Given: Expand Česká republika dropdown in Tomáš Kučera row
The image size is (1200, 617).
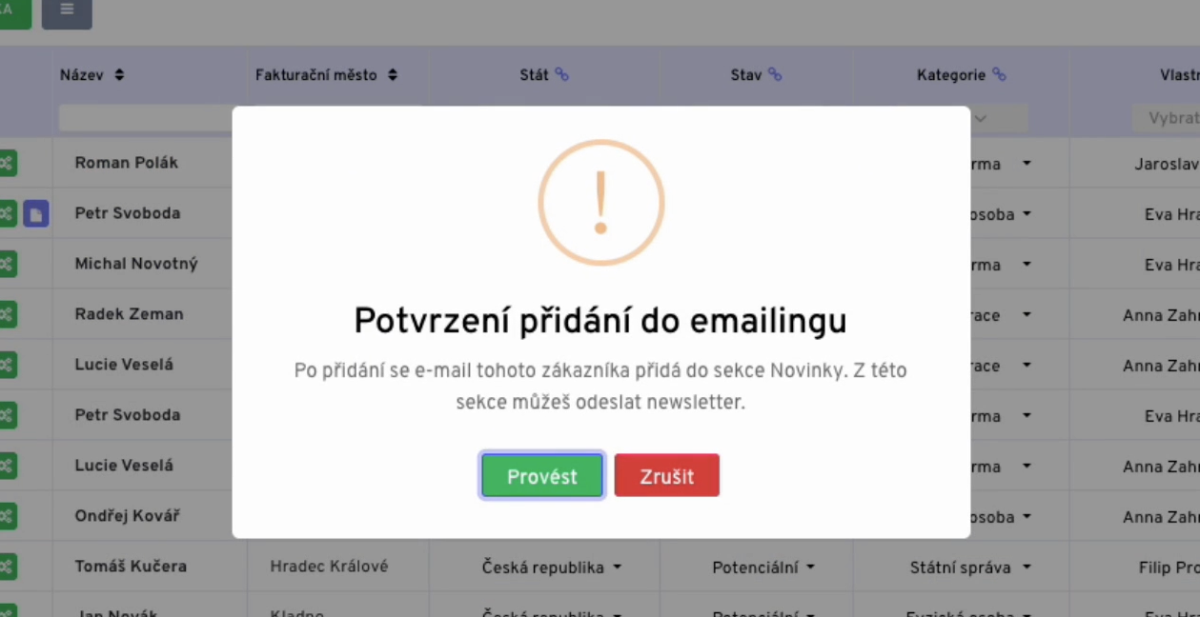Looking at the screenshot, I should tap(551, 567).
